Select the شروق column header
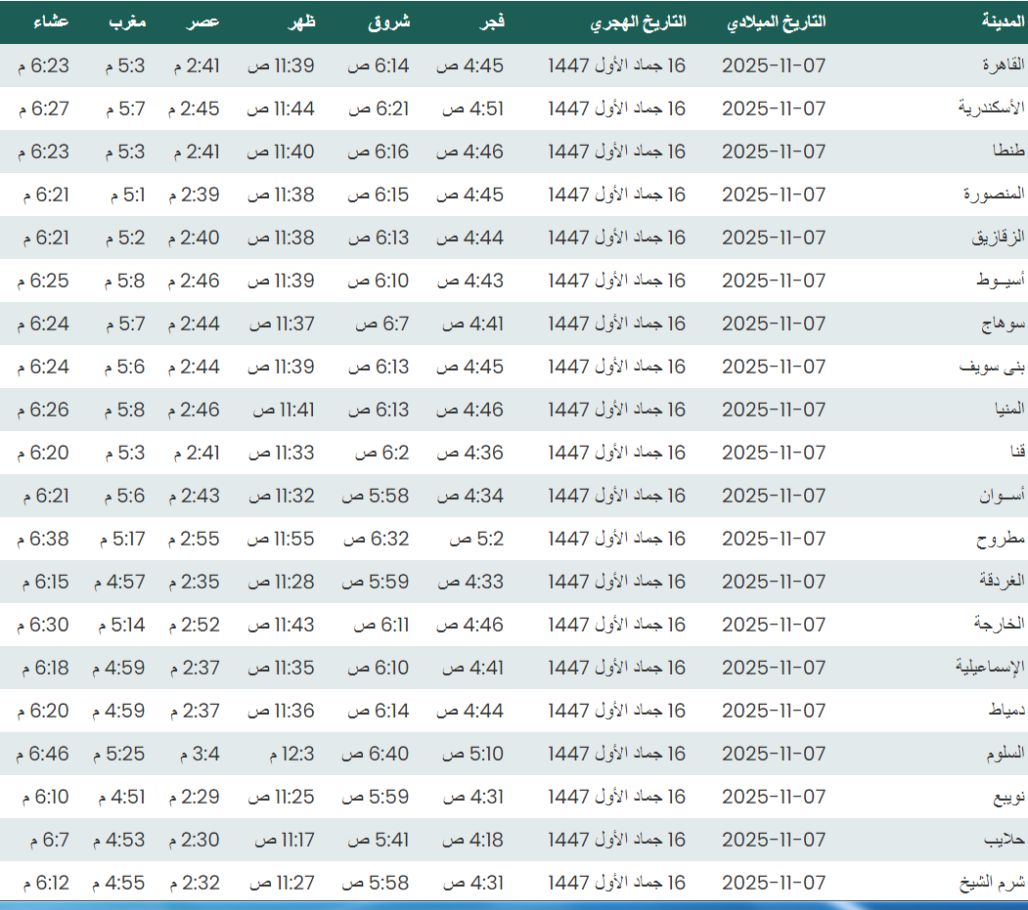The image size is (1028, 910). click(388, 22)
